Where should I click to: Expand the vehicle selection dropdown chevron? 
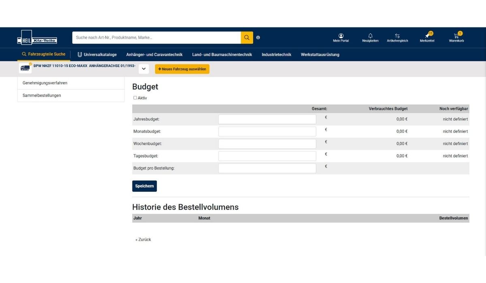pyautogui.click(x=144, y=69)
